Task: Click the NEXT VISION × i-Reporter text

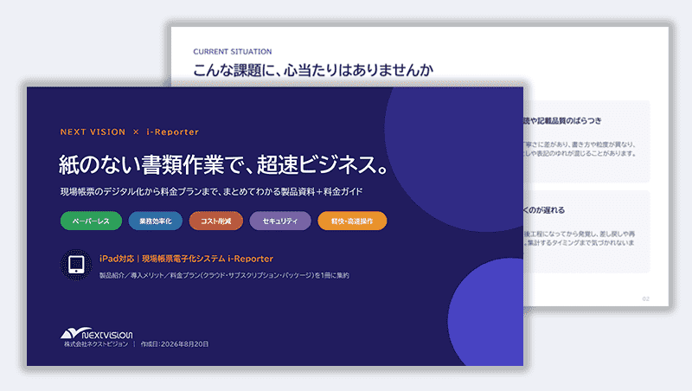Action: [x=129, y=132]
